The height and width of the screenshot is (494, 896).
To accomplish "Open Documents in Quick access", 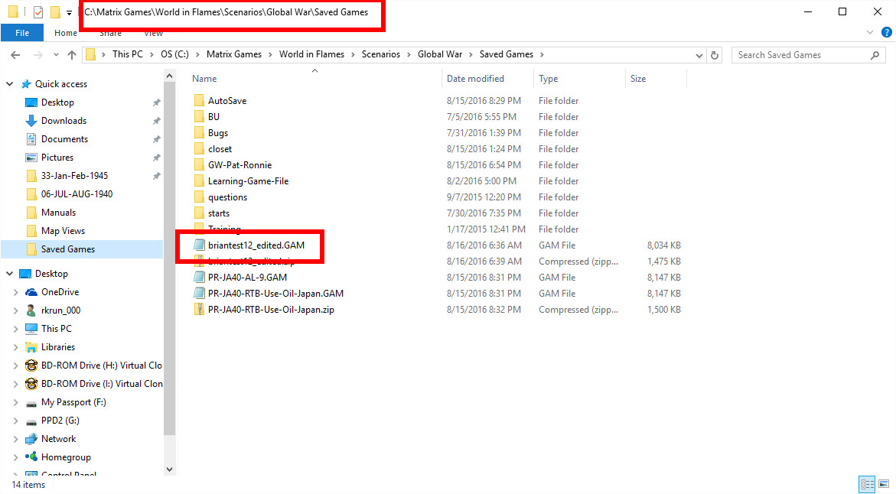I will [64, 138].
